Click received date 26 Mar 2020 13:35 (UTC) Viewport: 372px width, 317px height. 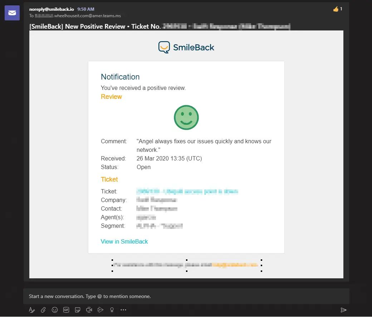click(169, 158)
